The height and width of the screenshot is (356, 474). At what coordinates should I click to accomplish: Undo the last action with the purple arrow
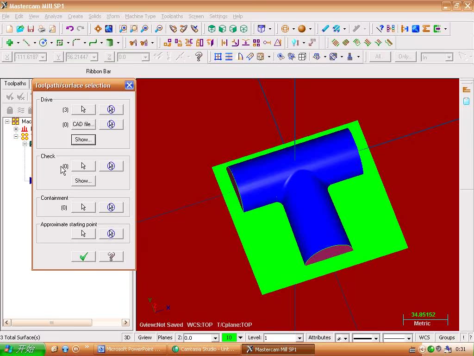[70, 29]
